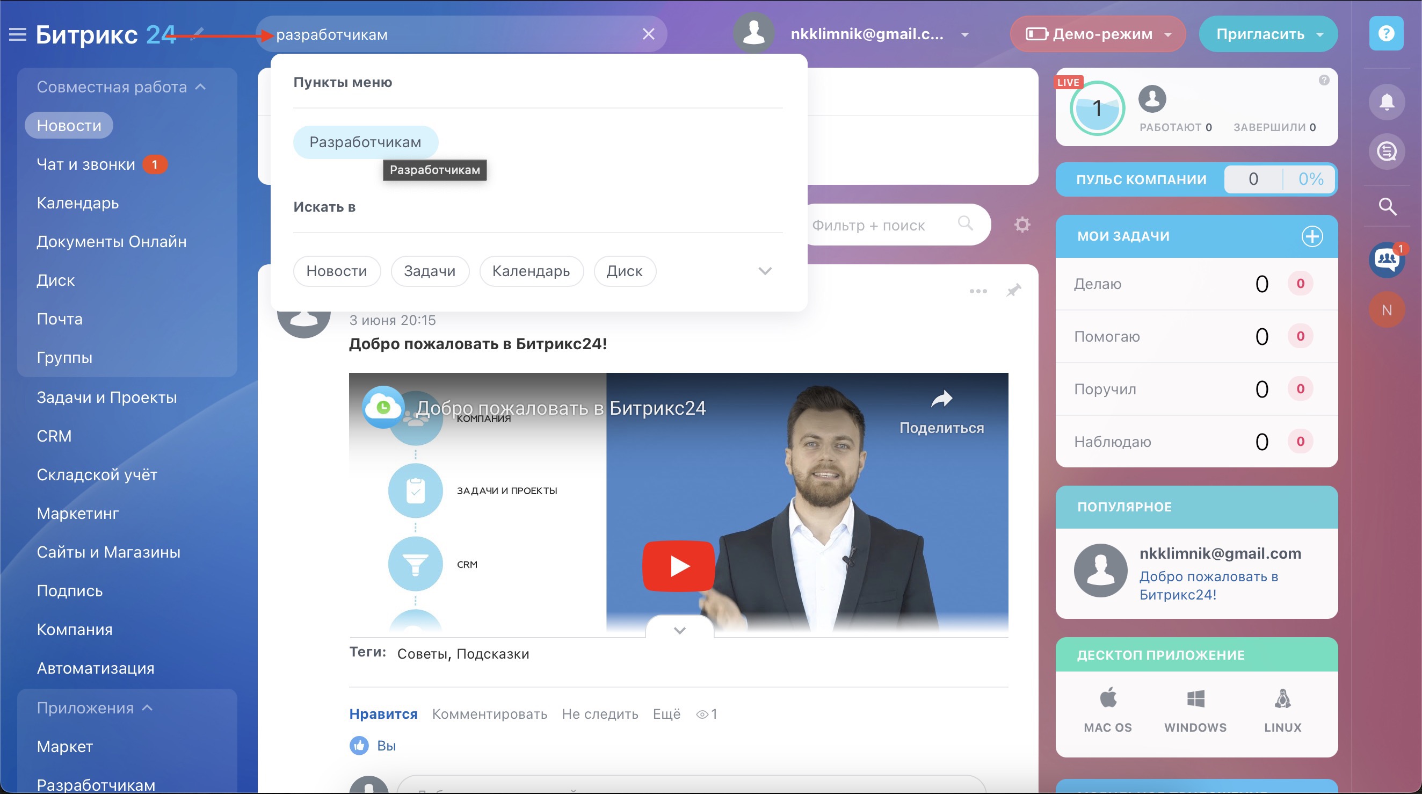The width and height of the screenshot is (1422, 794).
Task: Open the notifications bell icon
Action: point(1387,102)
